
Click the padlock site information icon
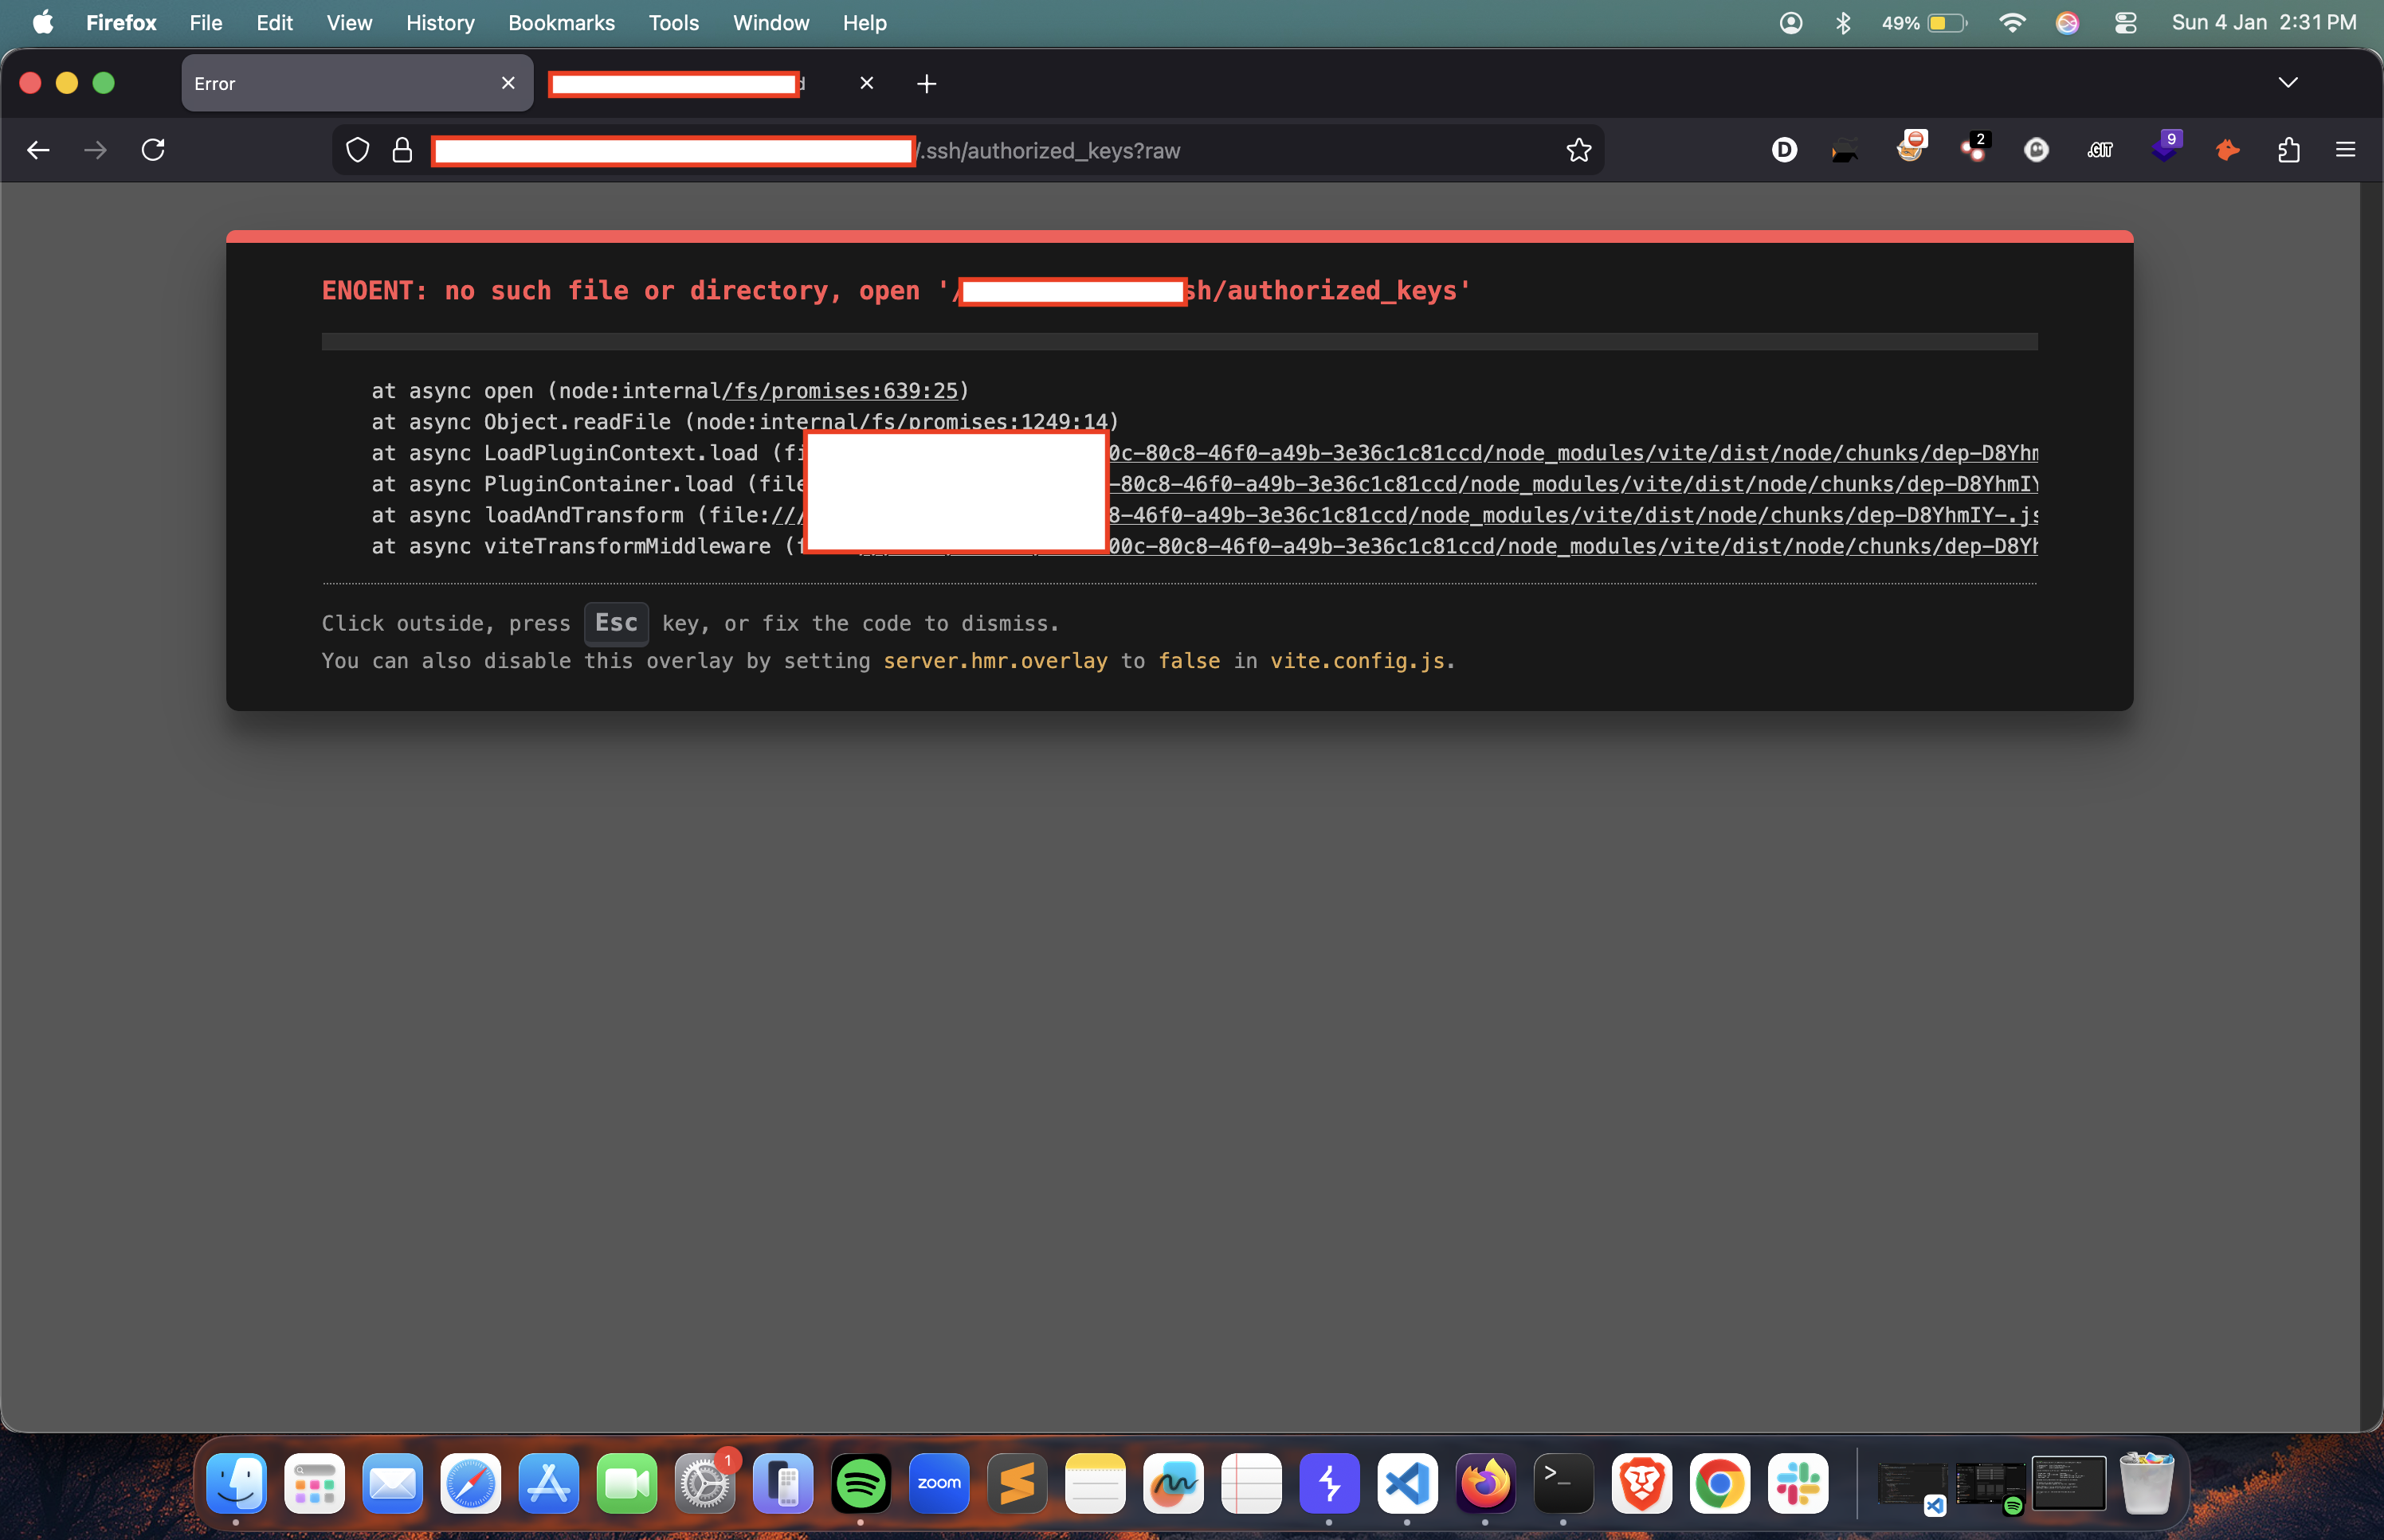[x=402, y=150]
